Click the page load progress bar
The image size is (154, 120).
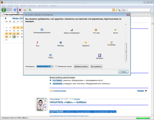(143, 118)
